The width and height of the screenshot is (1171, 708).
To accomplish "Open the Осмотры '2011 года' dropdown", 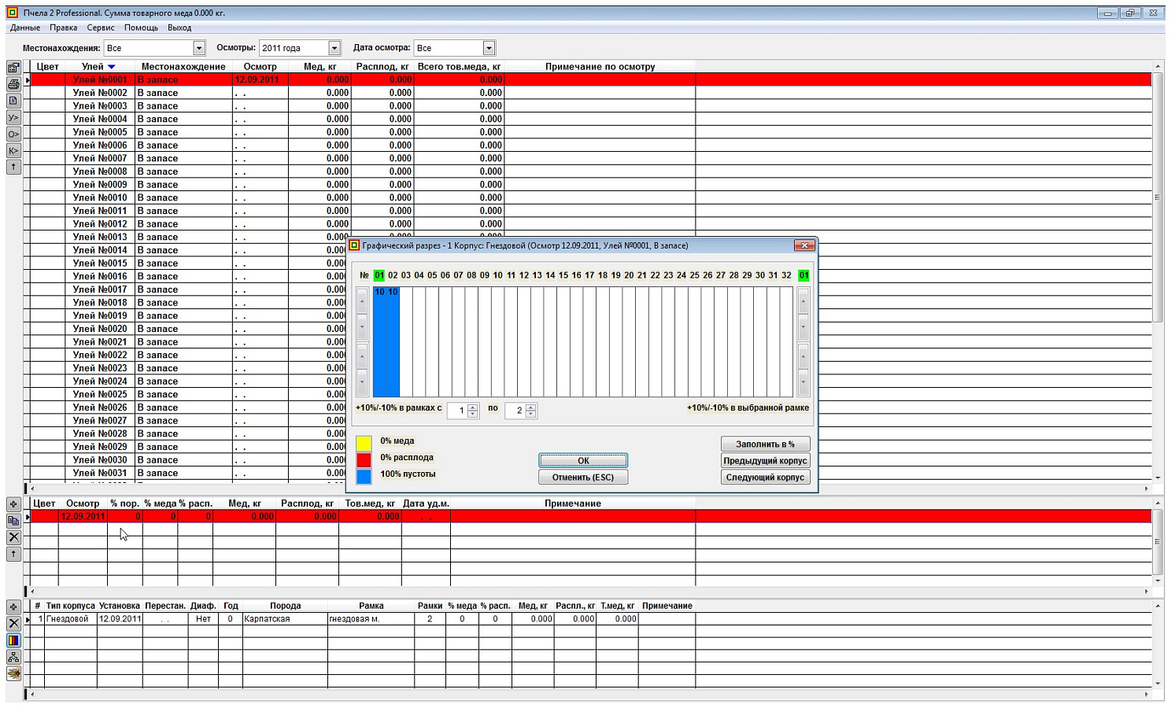I will (334, 48).
